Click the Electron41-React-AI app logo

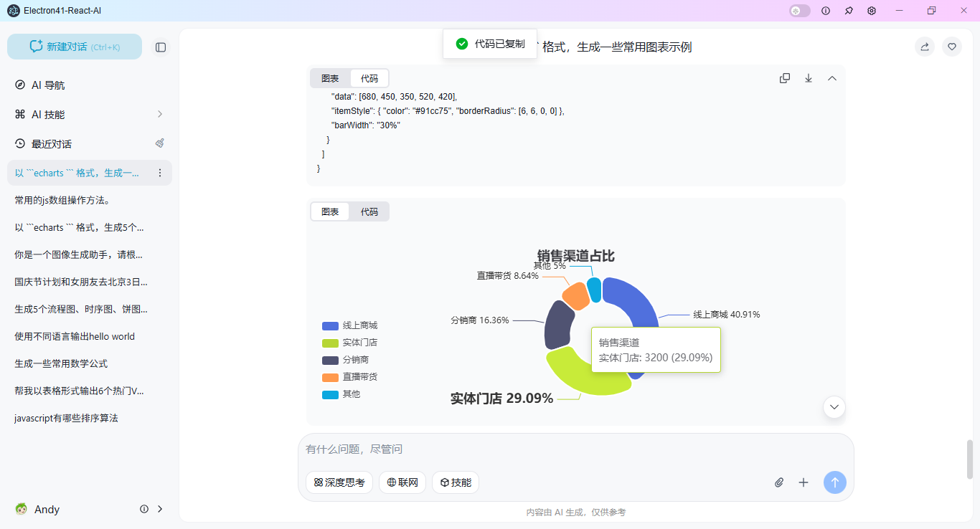click(14, 11)
